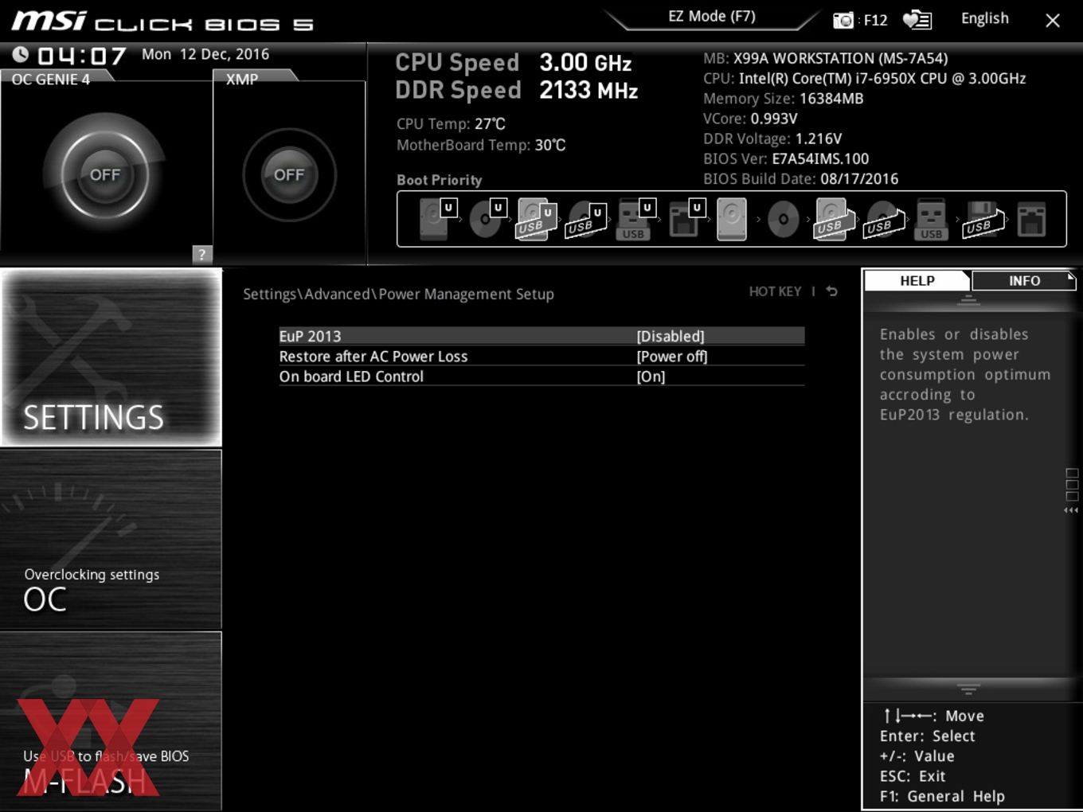Select the legacy CD/DVD boot icon
This screenshot has height=812, width=1083.
pyautogui.click(x=783, y=219)
